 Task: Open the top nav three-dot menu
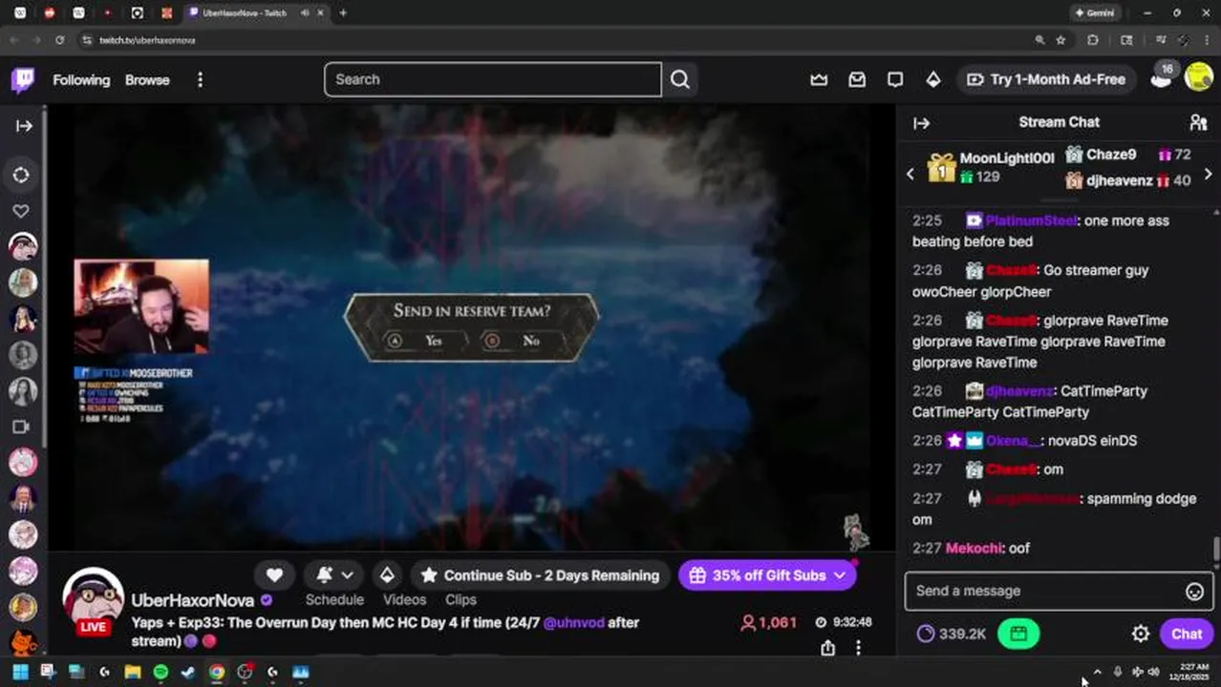[200, 79]
